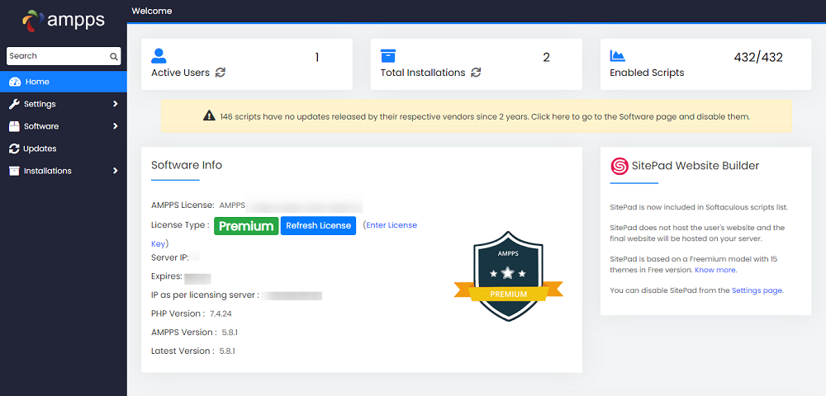Click the Refresh License button
826x396 pixels.
pyautogui.click(x=318, y=225)
